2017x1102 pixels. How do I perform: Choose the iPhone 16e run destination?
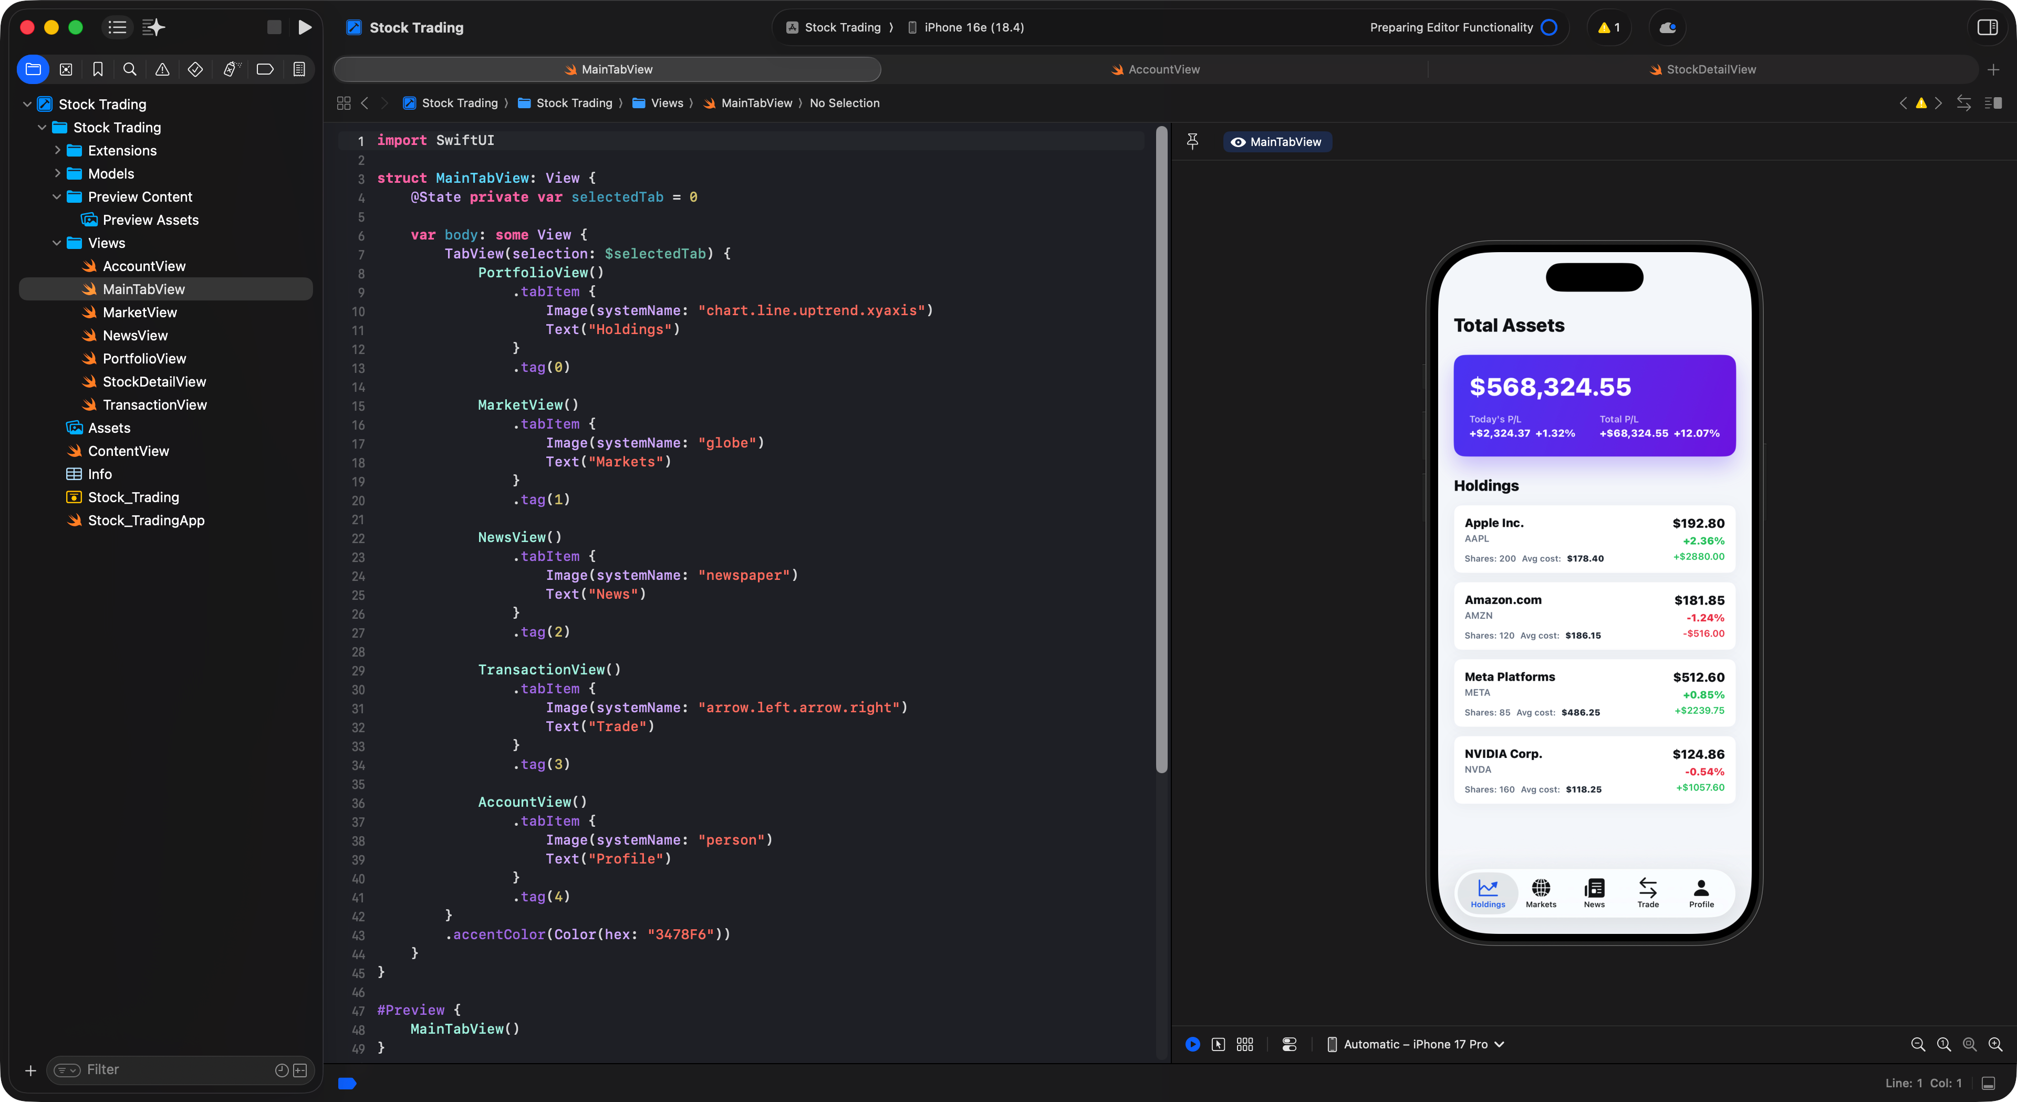click(x=965, y=27)
